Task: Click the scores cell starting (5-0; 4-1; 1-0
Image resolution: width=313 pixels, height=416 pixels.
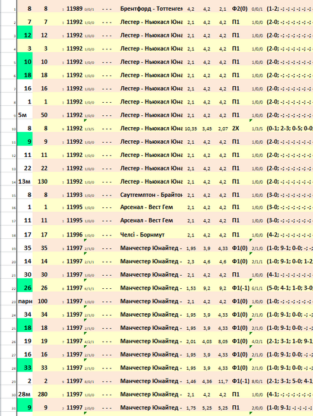Action: tap(290, 288)
